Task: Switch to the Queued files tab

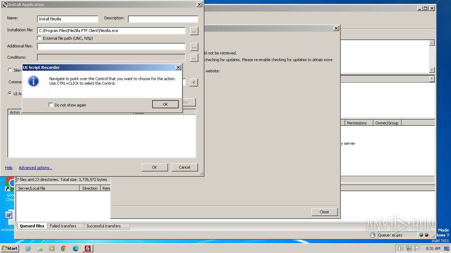Action: [x=32, y=226]
